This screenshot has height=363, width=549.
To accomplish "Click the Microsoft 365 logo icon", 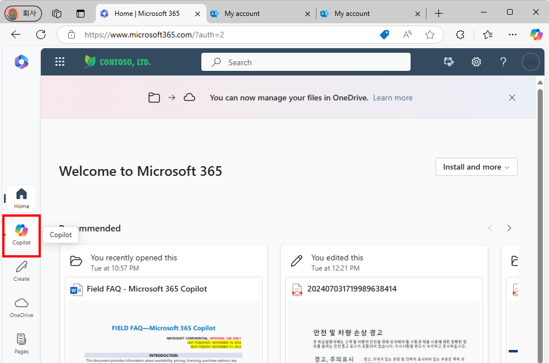I will coord(22,62).
